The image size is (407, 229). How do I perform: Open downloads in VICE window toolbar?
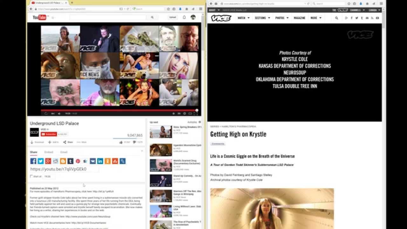361,4
